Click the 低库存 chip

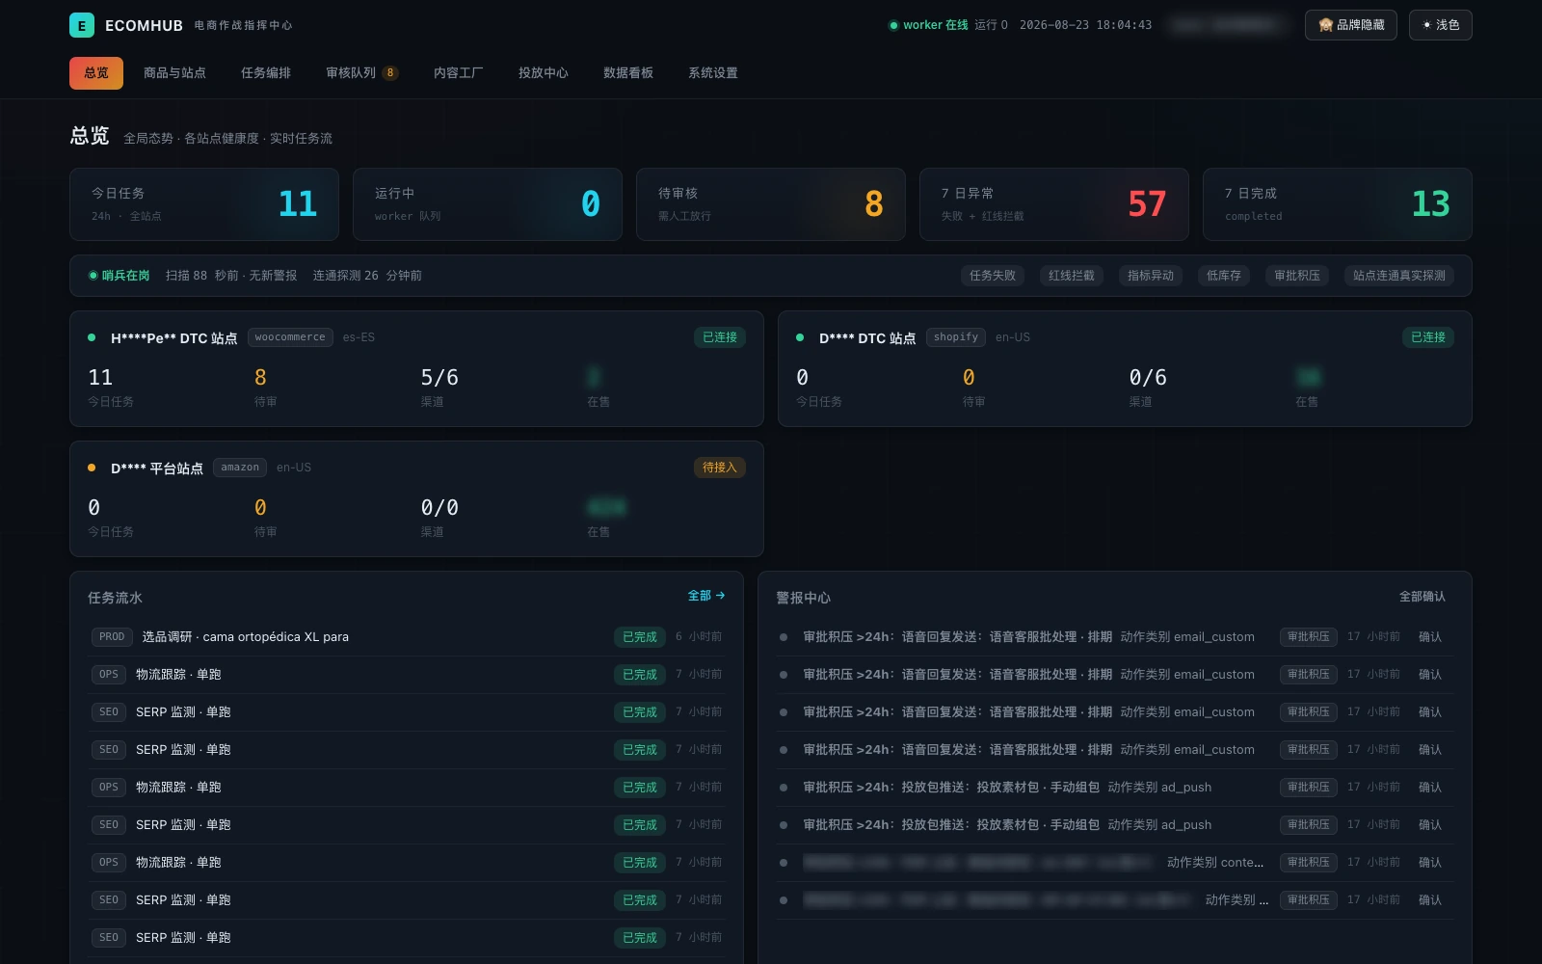coord(1224,276)
